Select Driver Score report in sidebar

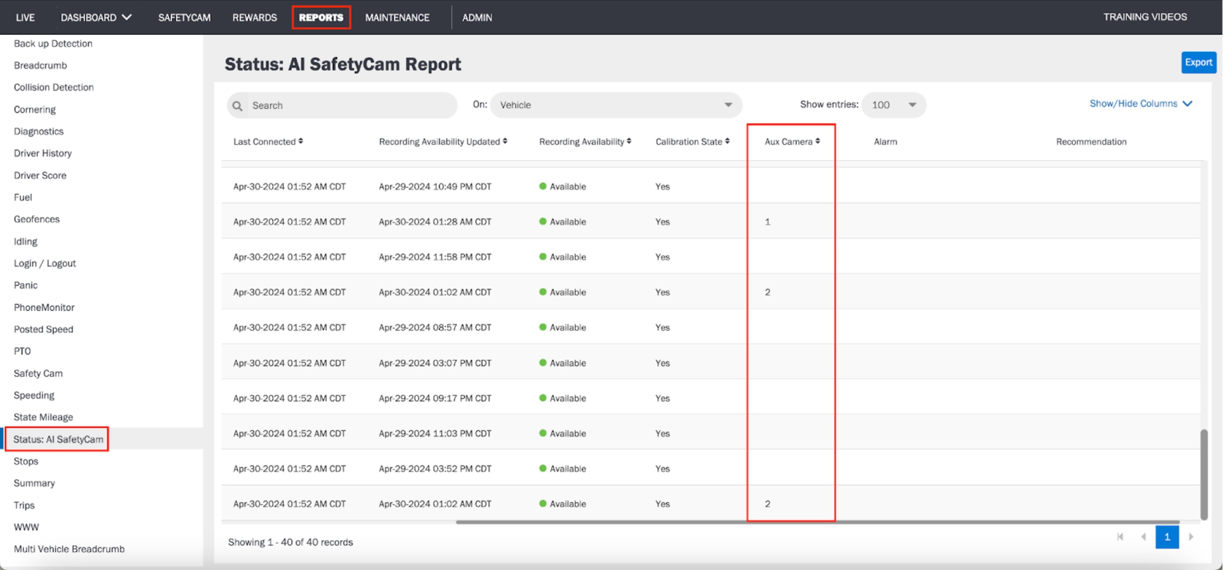(40, 175)
